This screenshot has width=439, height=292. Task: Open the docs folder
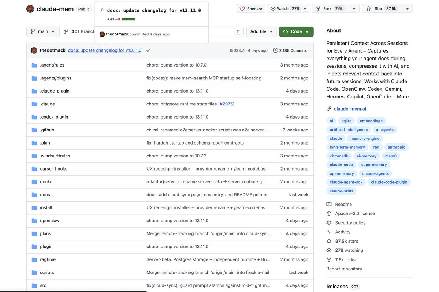pyautogui.click(x=45, y=195)
